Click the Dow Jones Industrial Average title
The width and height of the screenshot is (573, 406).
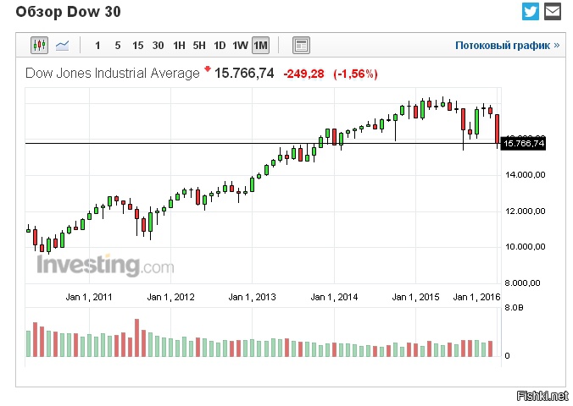(x=113, y=73)
